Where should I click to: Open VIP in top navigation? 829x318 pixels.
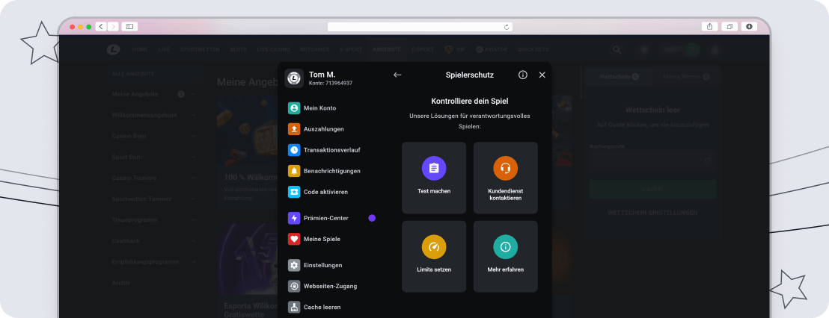[455, 49]
